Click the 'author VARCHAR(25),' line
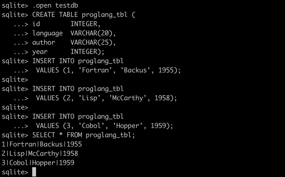The image size is (285, 177). click(x=74, y=42)
